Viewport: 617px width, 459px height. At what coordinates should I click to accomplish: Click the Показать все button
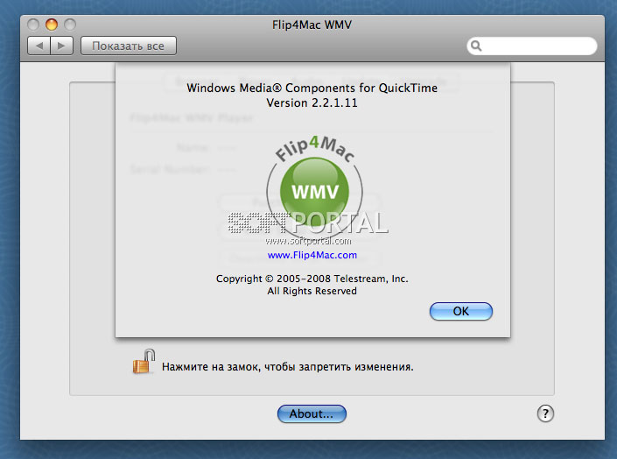pos(129,46)
